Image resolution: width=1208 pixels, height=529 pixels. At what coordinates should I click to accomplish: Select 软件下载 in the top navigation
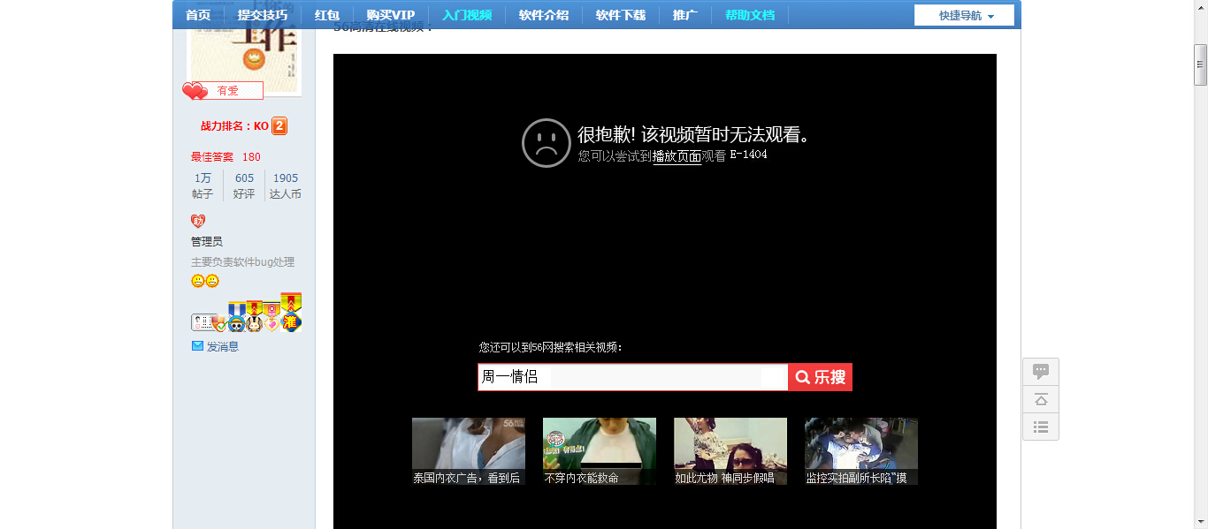click(x=620, y=15)
